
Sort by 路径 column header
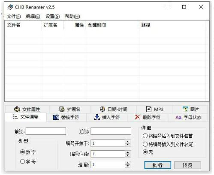coord(172,25)
